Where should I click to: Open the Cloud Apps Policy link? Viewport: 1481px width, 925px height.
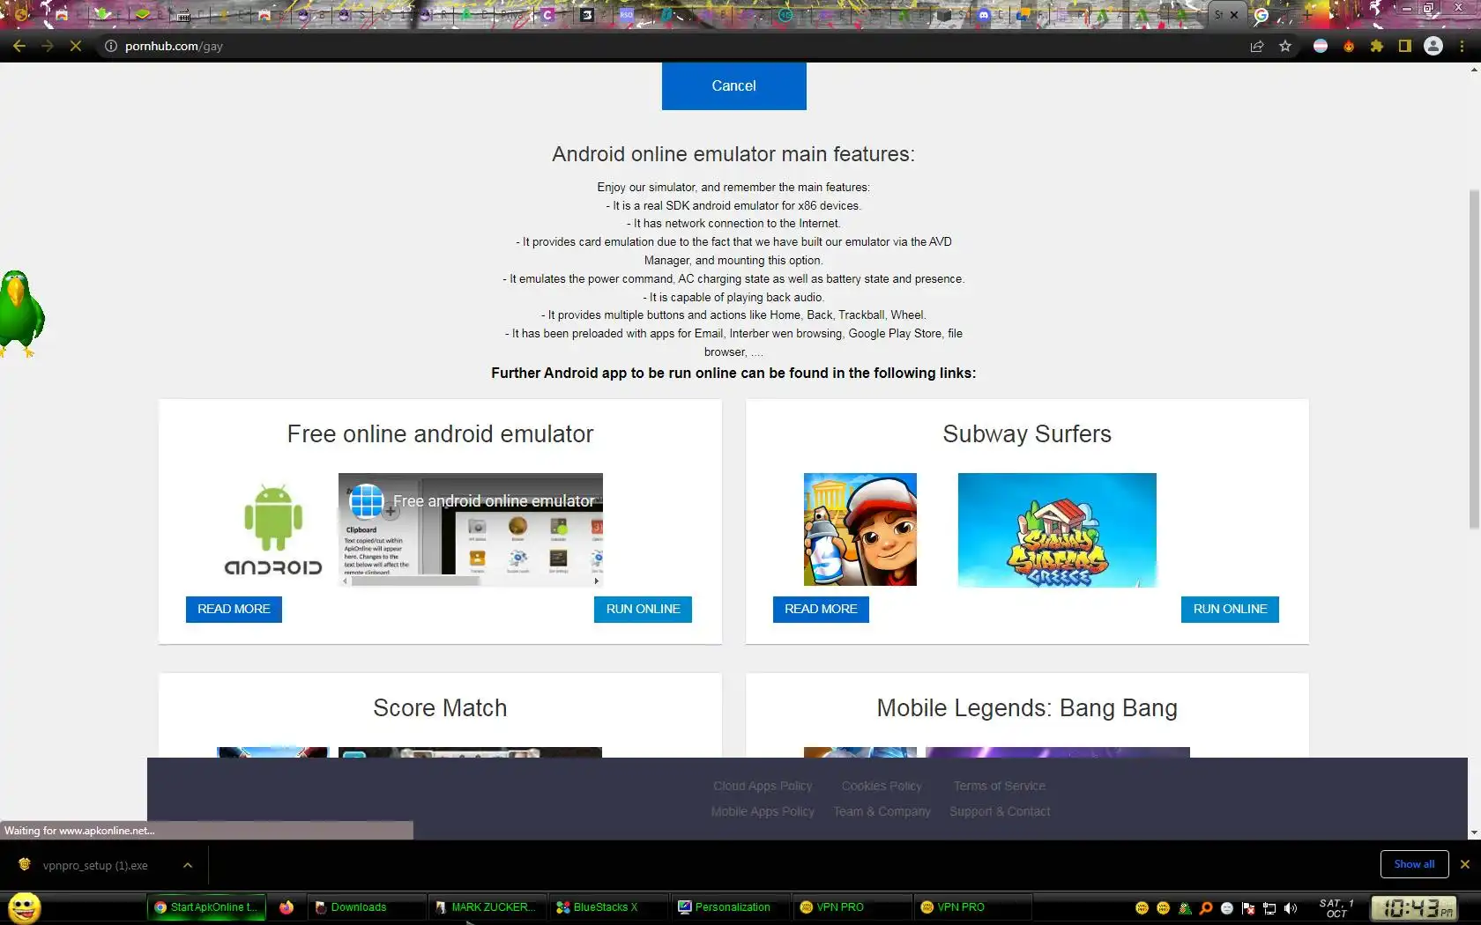[763, 786]
